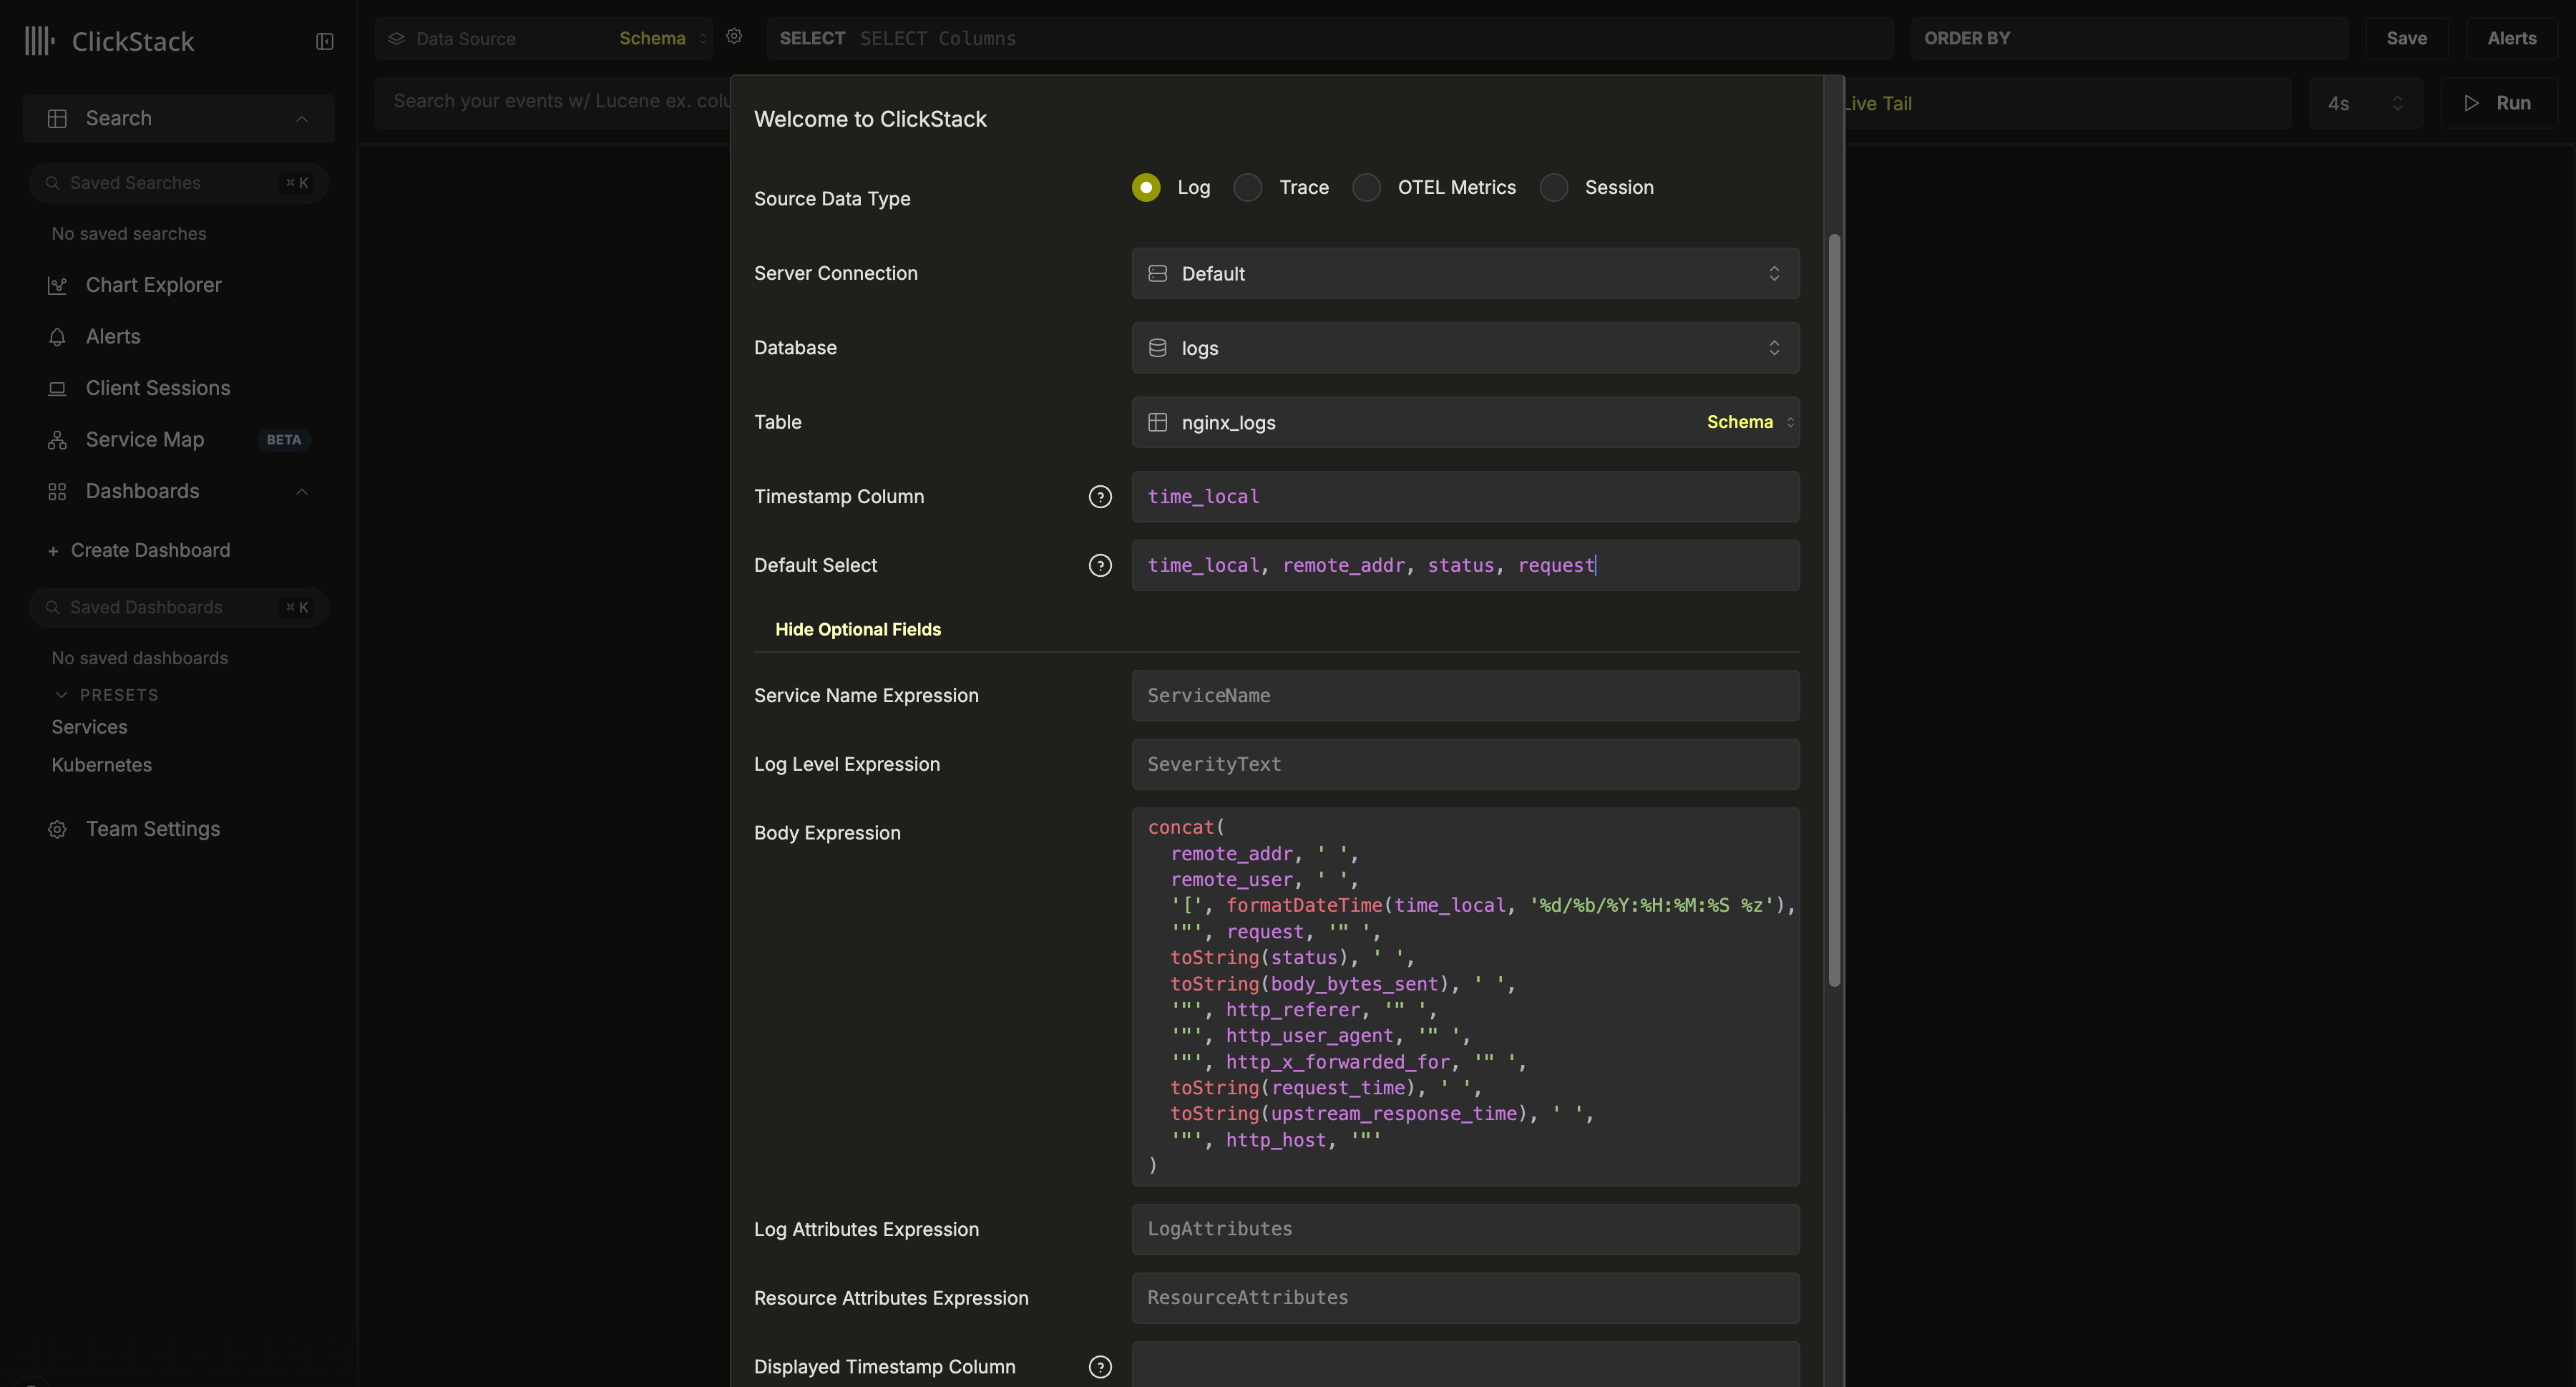Click Hide Optional Fields
The image size is (2576, 1387).
pos(857,629)
